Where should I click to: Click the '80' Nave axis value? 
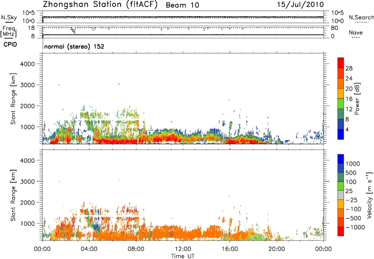[334, 28]
